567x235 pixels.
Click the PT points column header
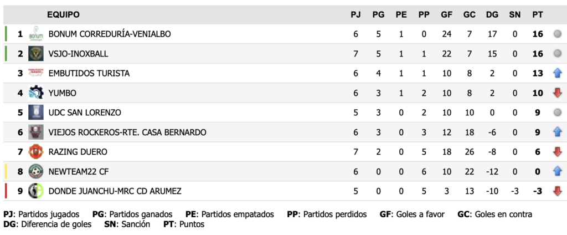pyautogui.click(x=537, y=14)
